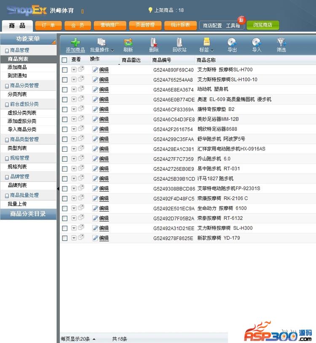The height and width of the screenshot is (343, 316).
Task: Click the green plus 添加商品 icon
Action: pyautogui.click(x=75, y=43)
